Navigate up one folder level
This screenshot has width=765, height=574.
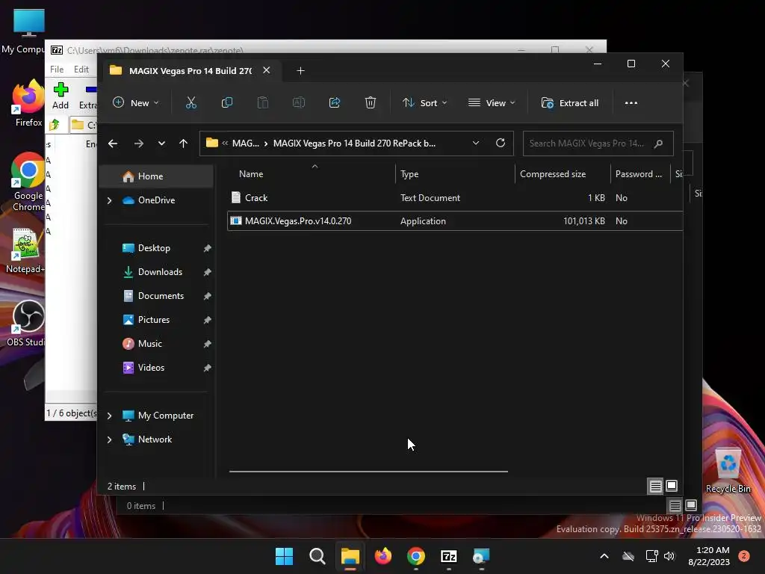184,143
